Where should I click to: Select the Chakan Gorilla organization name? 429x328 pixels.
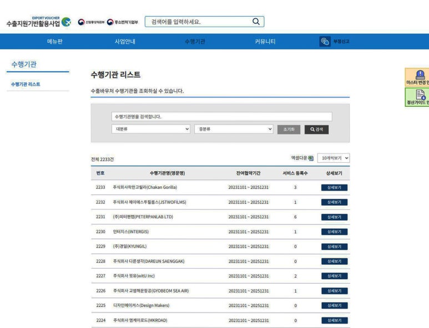(145, 187)
